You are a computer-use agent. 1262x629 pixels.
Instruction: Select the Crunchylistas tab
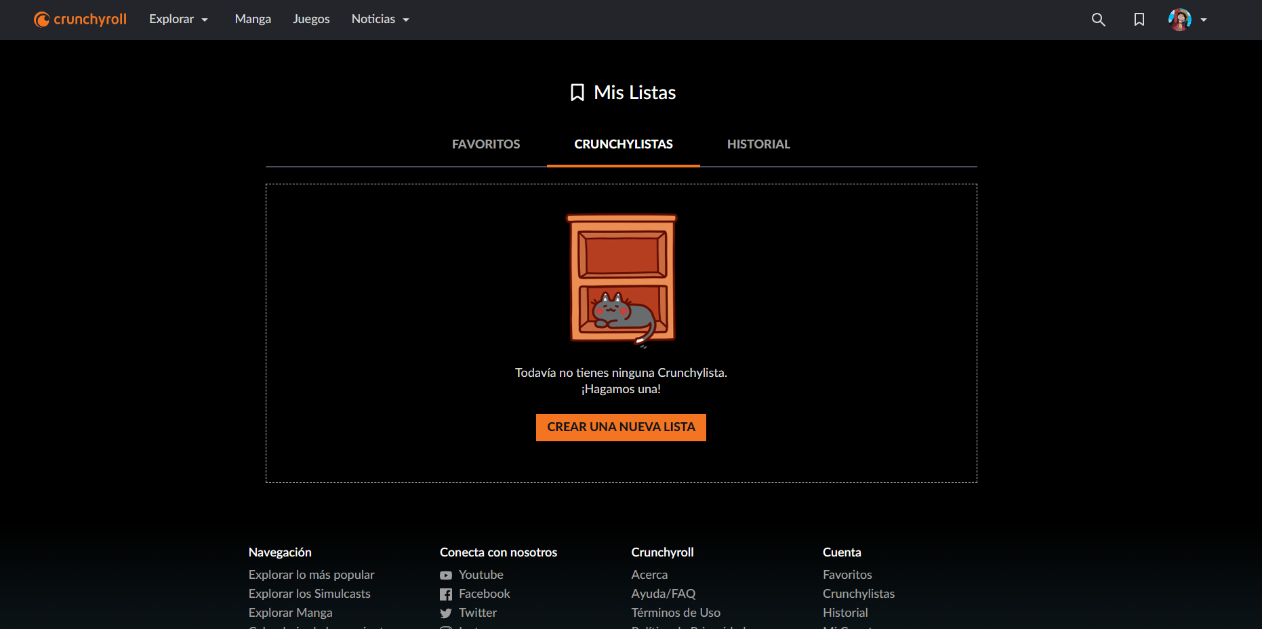[624, 144]
